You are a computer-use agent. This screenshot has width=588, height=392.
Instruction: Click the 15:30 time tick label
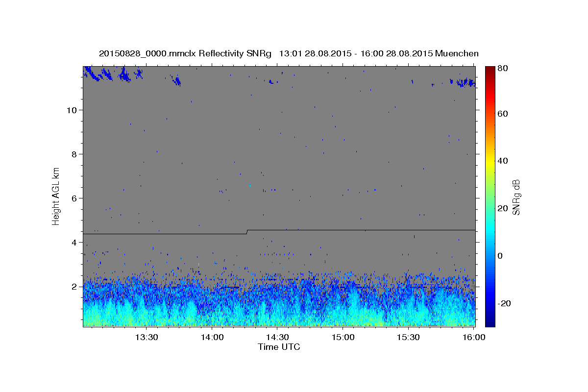409,337
